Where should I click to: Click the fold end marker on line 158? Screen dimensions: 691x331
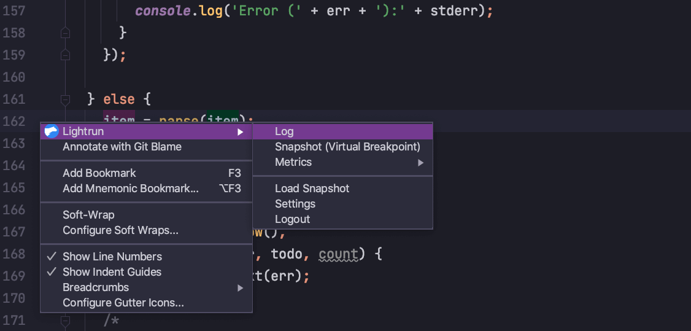65,33
